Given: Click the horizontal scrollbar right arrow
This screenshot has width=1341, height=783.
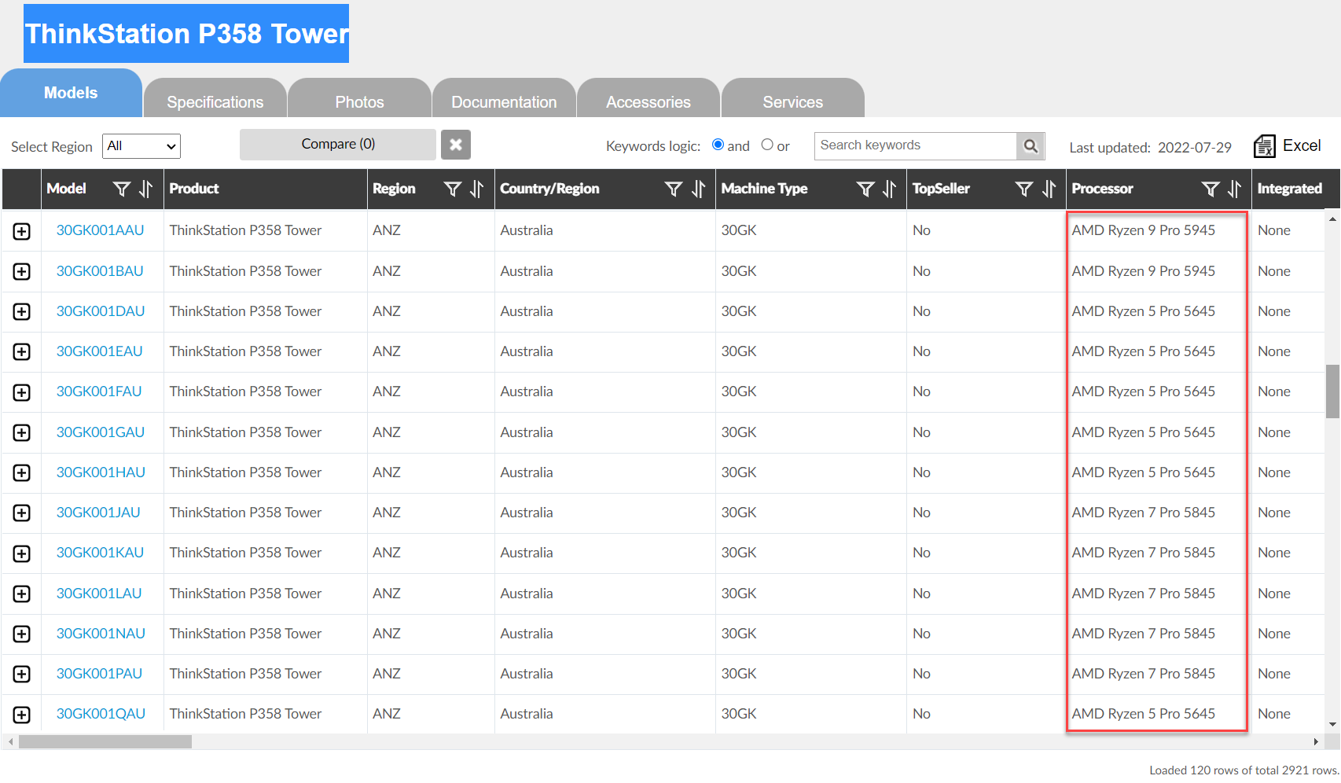Looking at the screenshot, I should pyautogui.click(x=1316, y=741).
